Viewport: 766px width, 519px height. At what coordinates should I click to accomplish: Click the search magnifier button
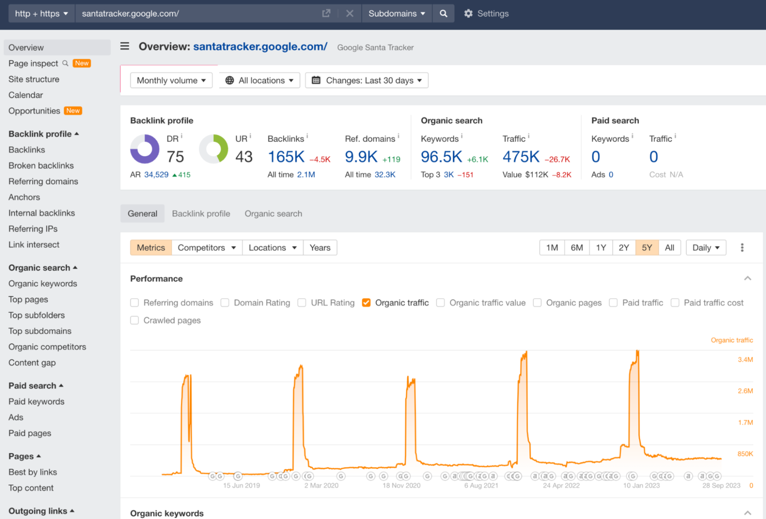pos(444,13)
